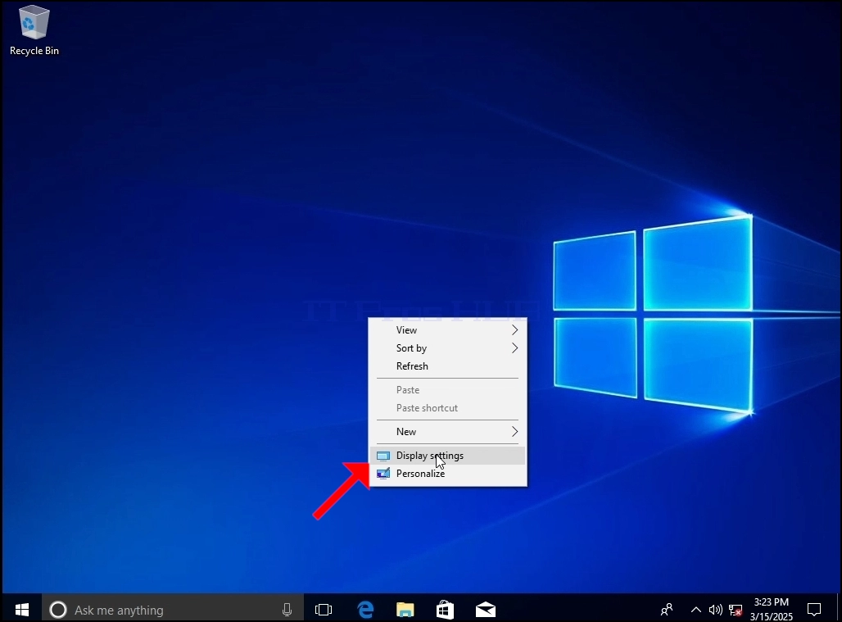Open the Recycle Bin desktop icon

click(x=34, y=30)
